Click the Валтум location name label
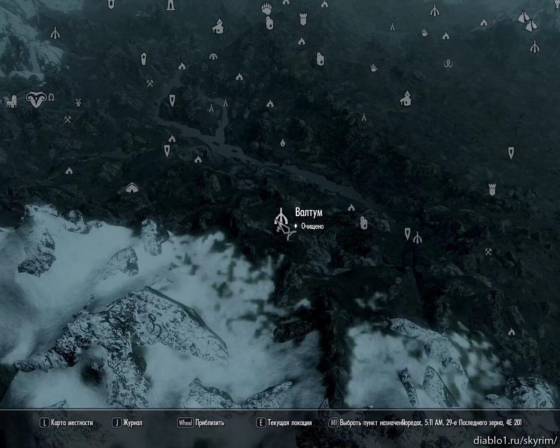 (309, 213)
